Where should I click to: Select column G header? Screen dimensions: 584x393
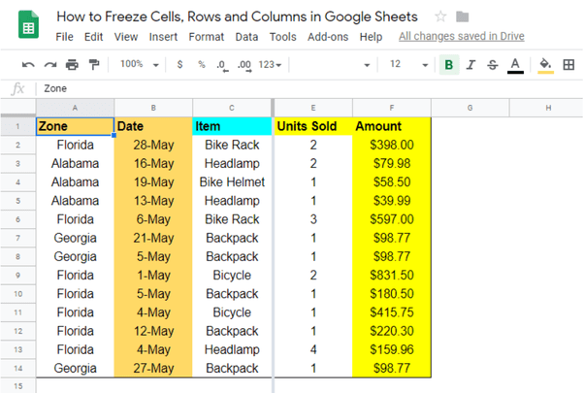(470, 108)
